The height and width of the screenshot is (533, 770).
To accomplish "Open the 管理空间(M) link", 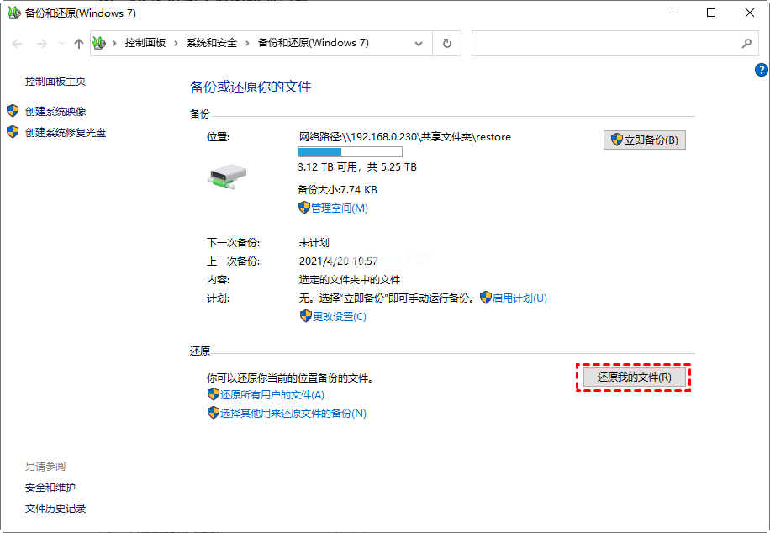I will [341, 207].
